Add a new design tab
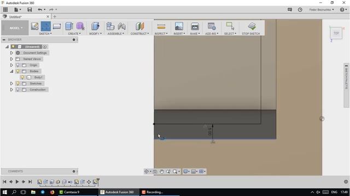 (x=55, y=17)
